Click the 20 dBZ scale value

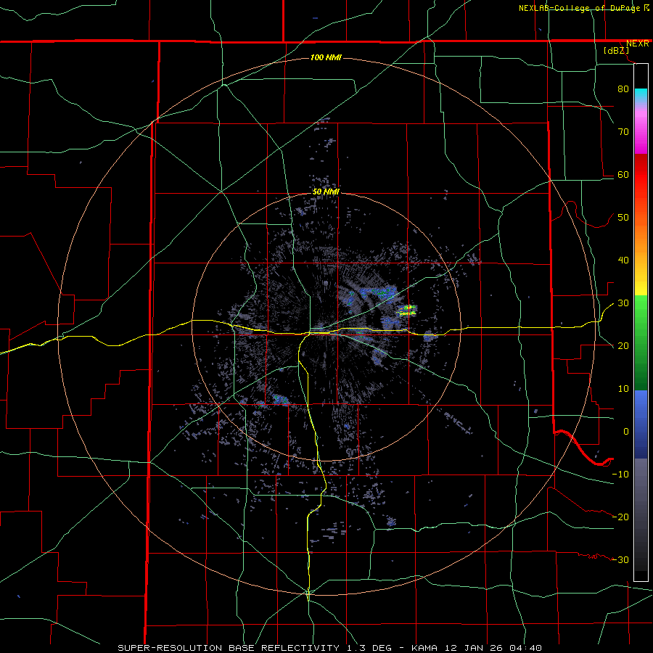point(623,346)
